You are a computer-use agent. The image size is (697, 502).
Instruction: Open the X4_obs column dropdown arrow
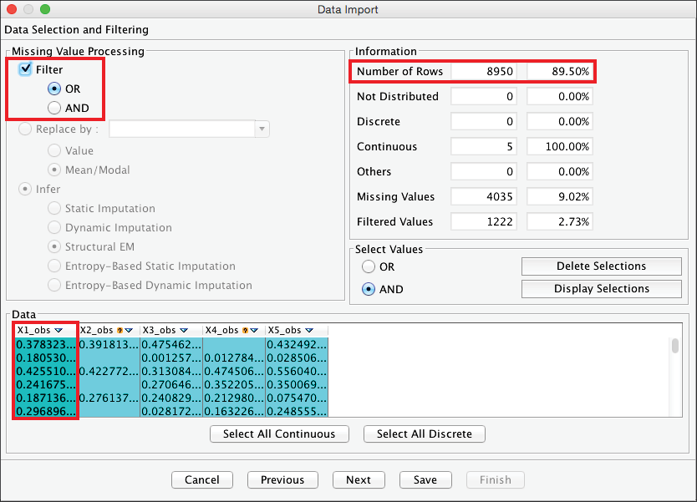pos(255,331)
